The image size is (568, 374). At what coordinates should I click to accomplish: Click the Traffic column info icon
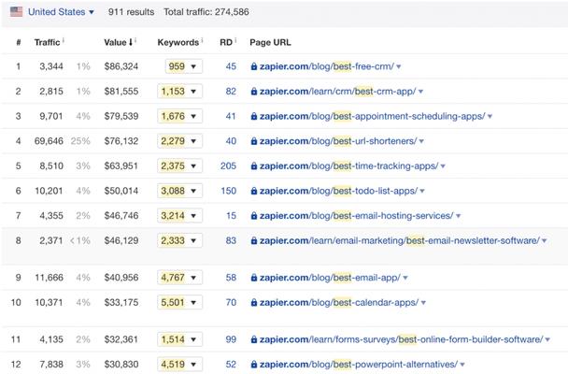(64, 40)
